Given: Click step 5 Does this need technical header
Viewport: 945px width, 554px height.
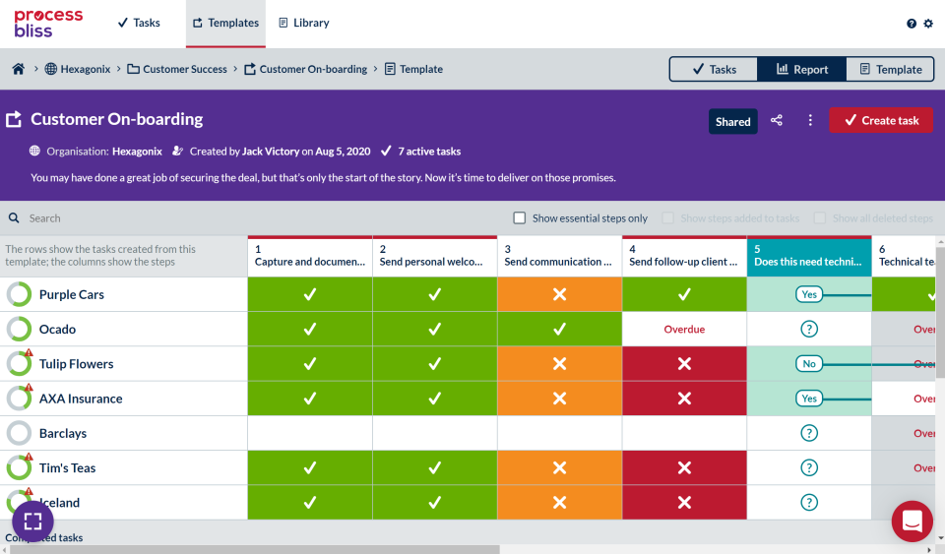Looking at the screenshot, I should (809, 256).
